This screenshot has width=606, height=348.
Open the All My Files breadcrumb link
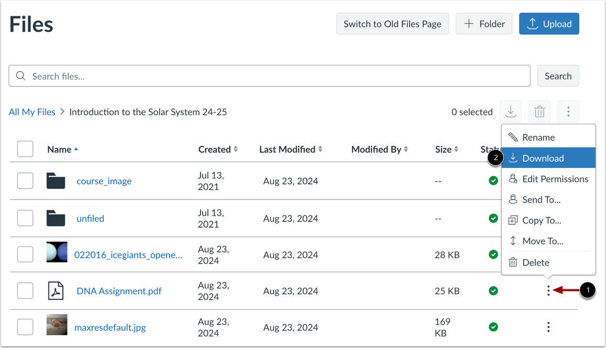(x=32, y=112)
